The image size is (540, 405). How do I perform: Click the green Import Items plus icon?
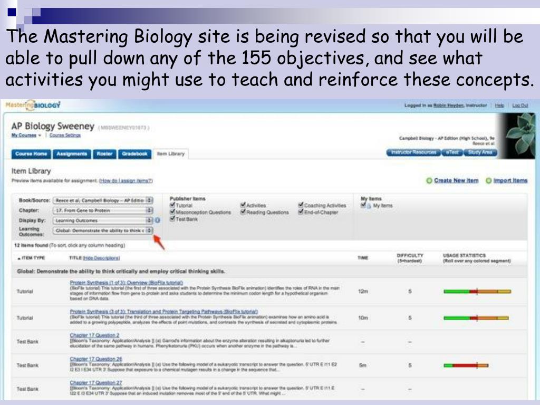point(489,180)
